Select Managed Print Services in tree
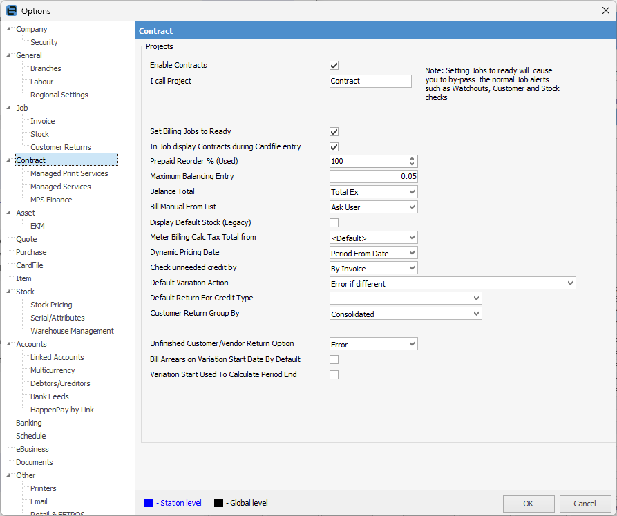Screen dimensions: 617x516 [69, 173]
